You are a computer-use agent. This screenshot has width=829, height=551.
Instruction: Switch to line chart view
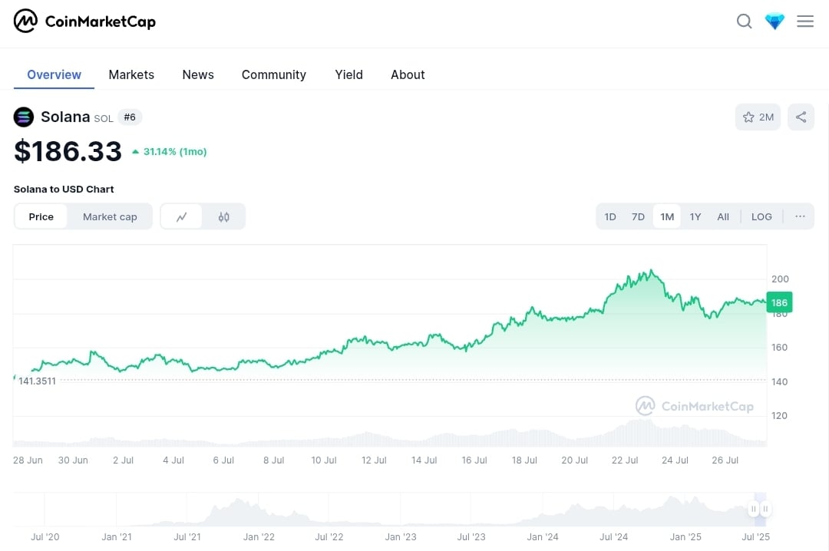point(181,217)
